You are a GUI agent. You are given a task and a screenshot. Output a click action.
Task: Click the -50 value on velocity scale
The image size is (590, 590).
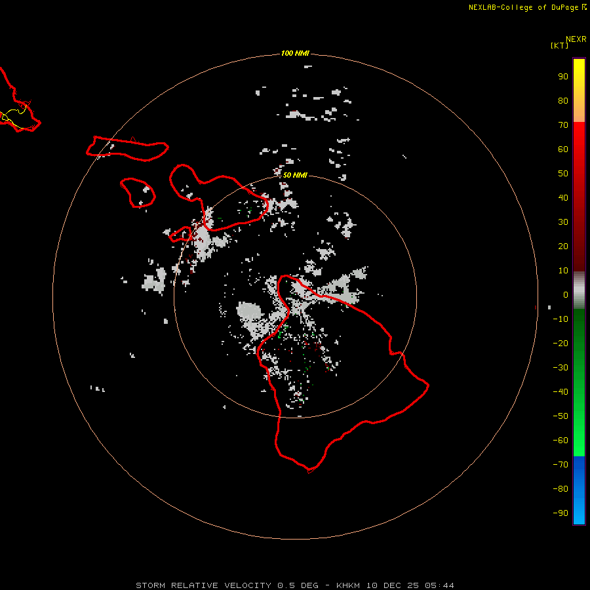[560, 416]
